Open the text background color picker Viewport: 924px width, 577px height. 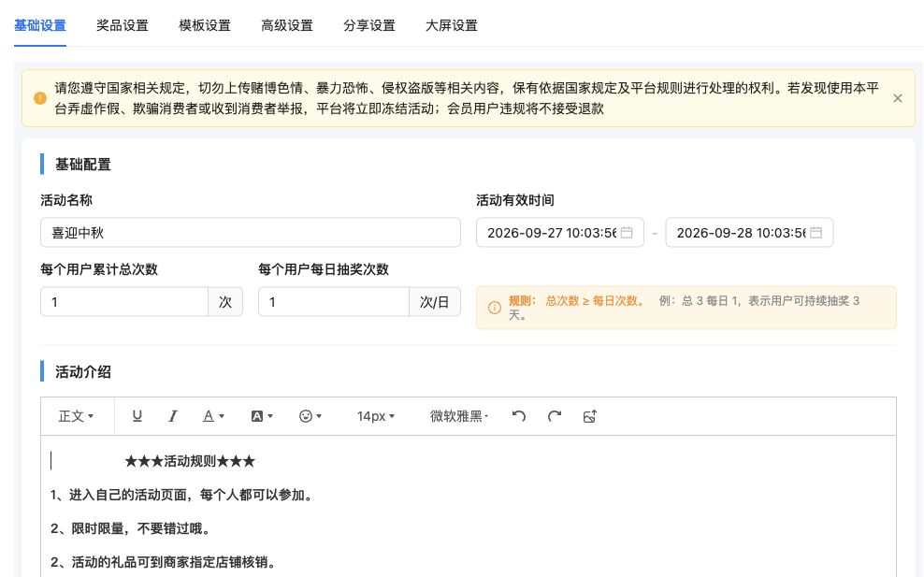click(x=262, y=416)
